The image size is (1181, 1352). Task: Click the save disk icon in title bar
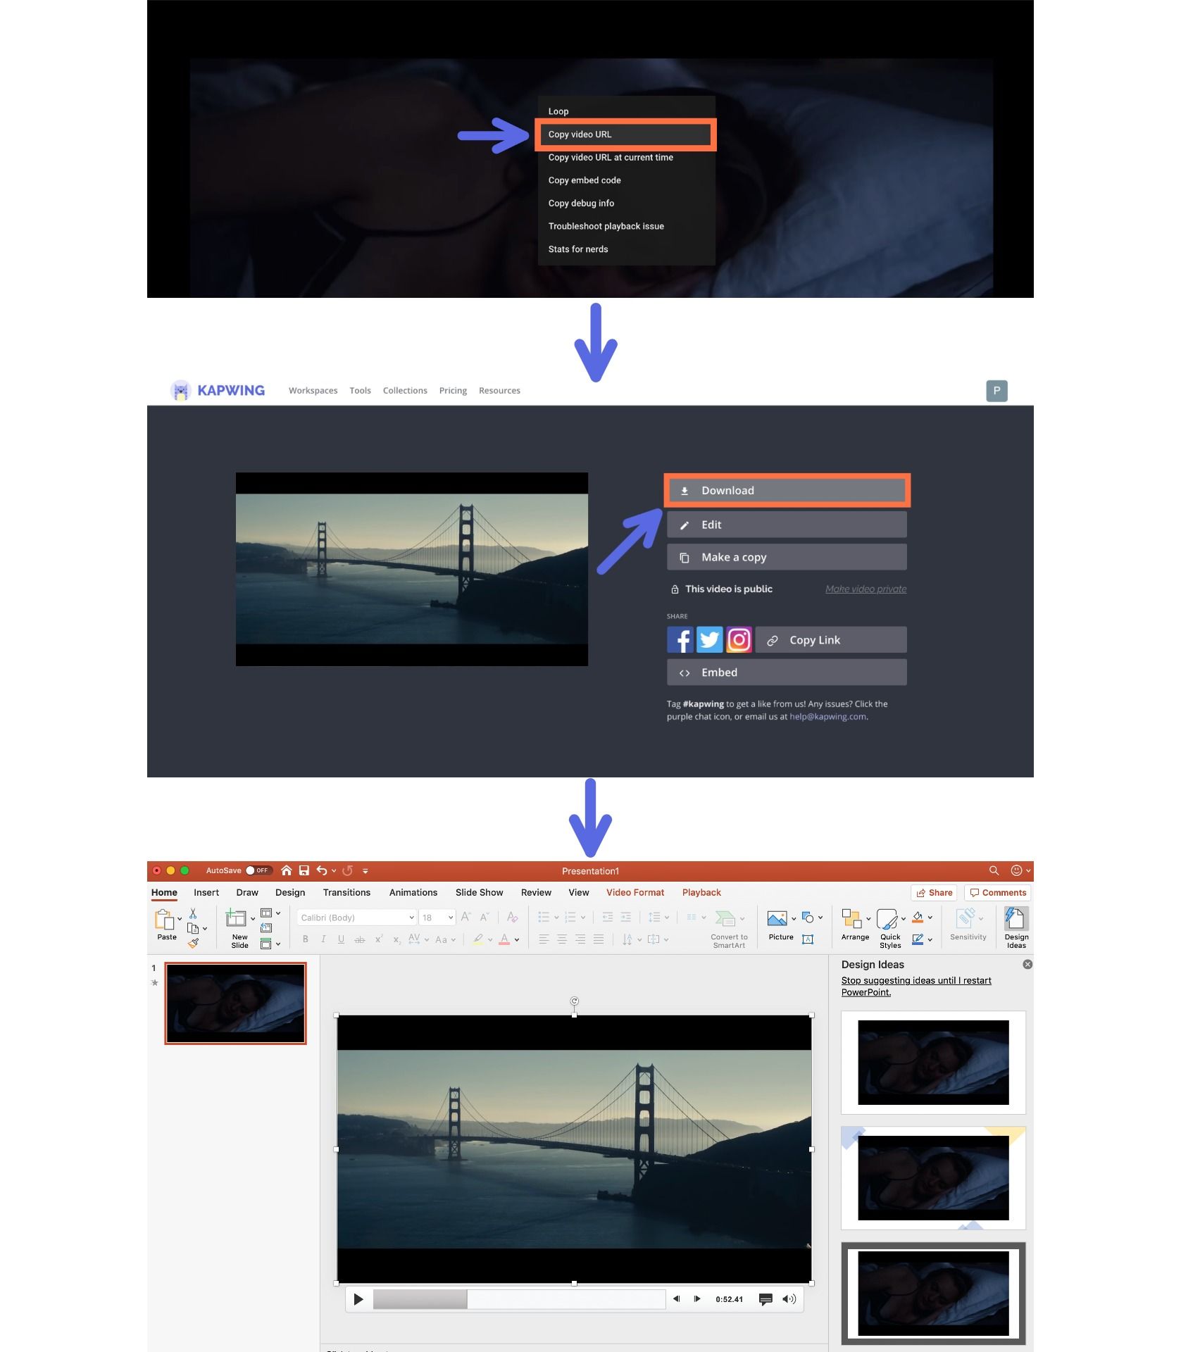pos(304,871)
